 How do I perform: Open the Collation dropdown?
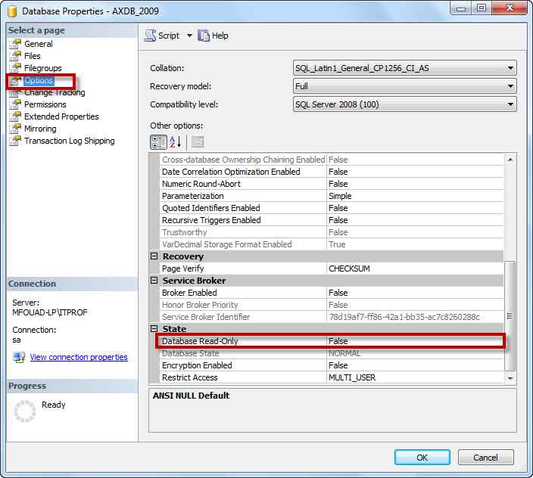tap(404, 68)
